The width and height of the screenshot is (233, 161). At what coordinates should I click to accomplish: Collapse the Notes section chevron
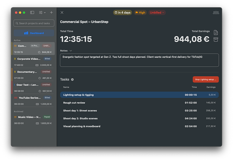[x=71, y=51]
